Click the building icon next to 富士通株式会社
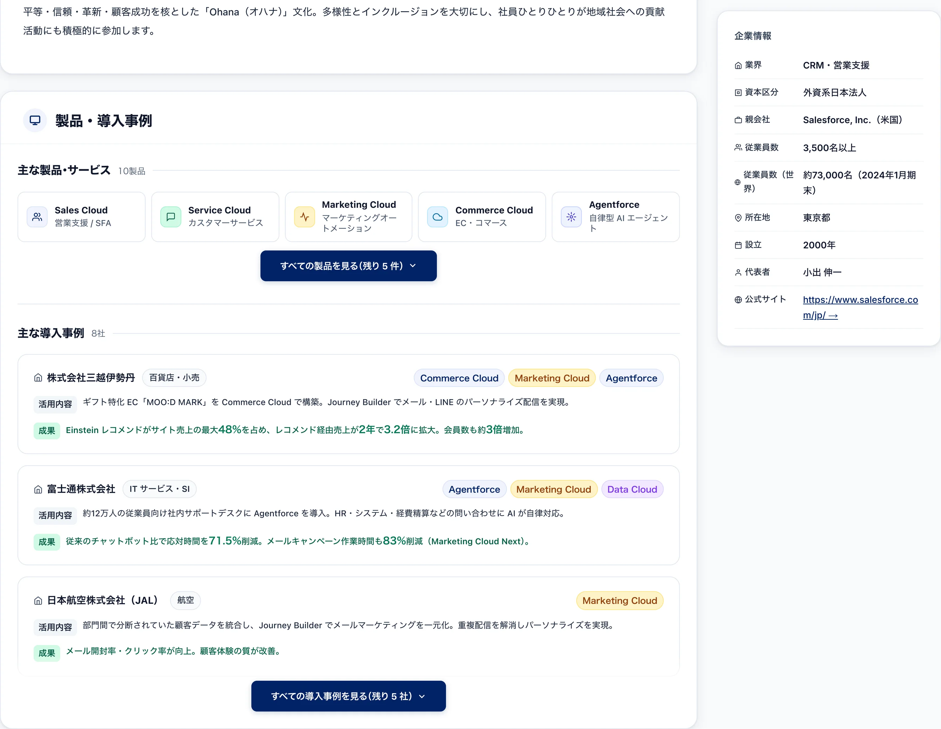The height and width of the screenshot is (729, 941). (x=38, y=489)
